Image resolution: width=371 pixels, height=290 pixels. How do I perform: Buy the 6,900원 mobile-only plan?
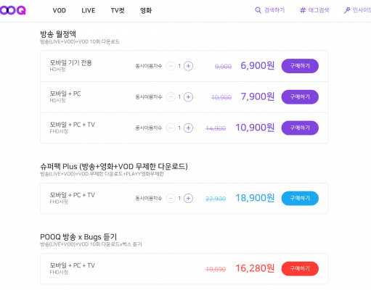[x=300, y=66]
